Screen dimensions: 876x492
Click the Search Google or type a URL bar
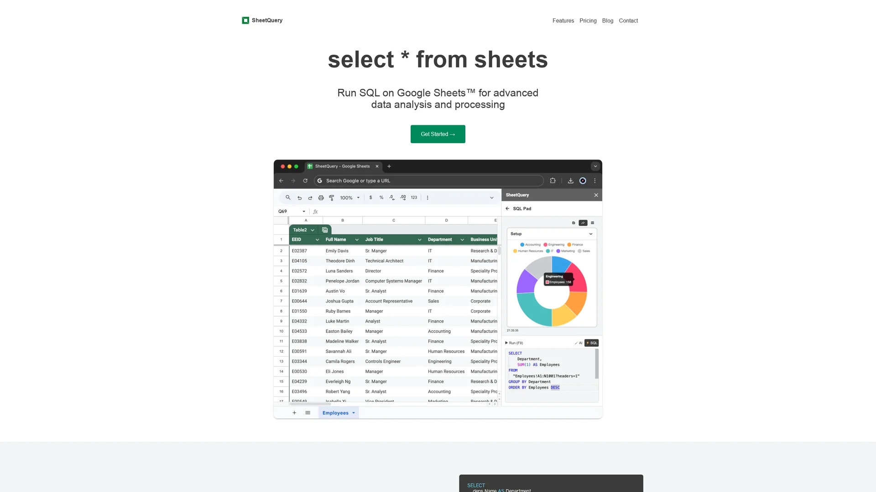click(429, 181)
